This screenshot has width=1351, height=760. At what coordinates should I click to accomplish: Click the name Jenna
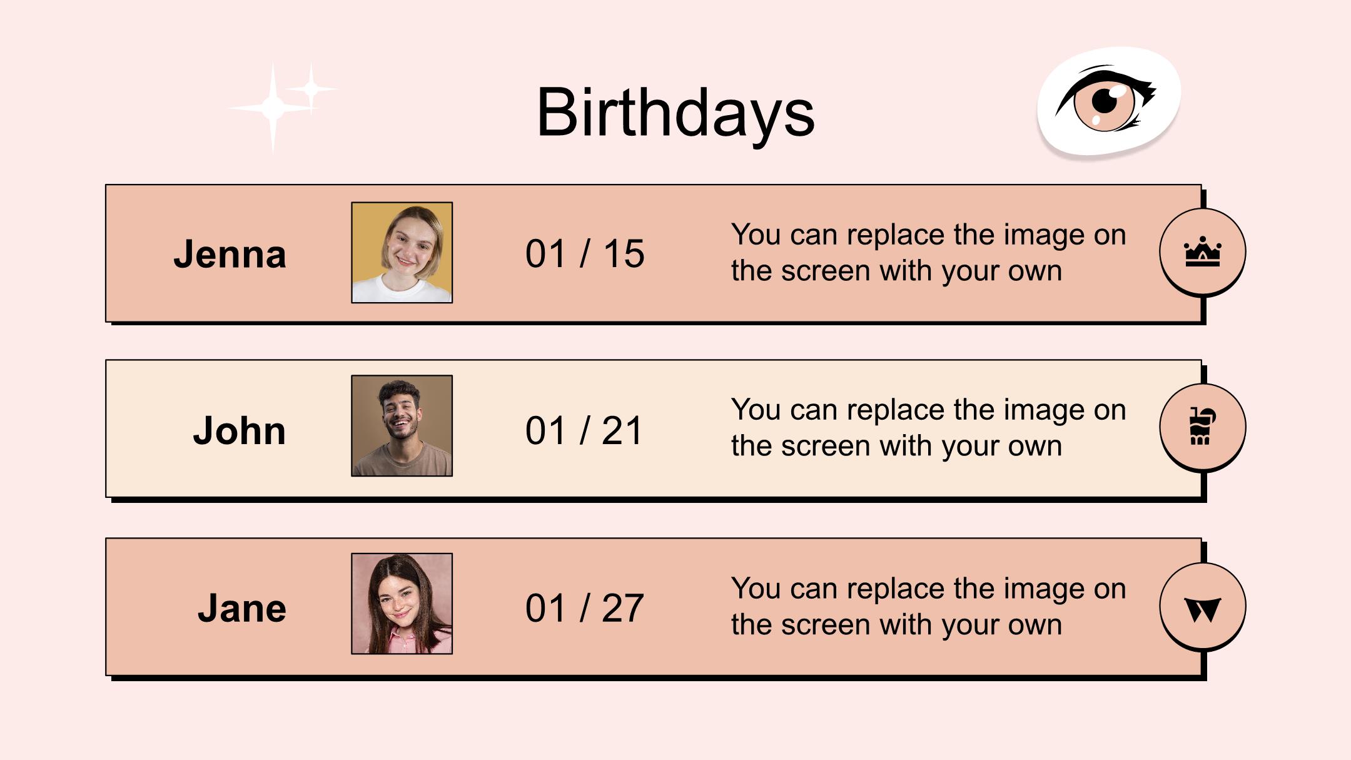click(x=230, y=254)
